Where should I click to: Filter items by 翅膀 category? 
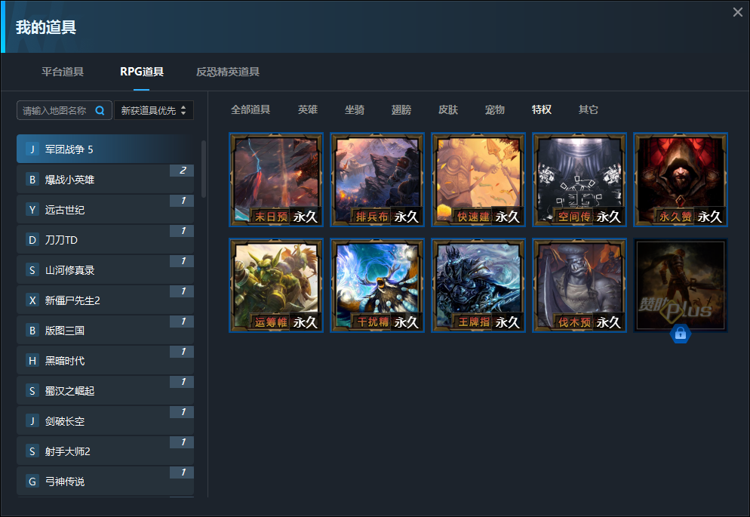click(x=401, y=109)
